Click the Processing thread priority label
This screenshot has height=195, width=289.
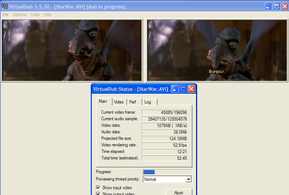point(118,179)
